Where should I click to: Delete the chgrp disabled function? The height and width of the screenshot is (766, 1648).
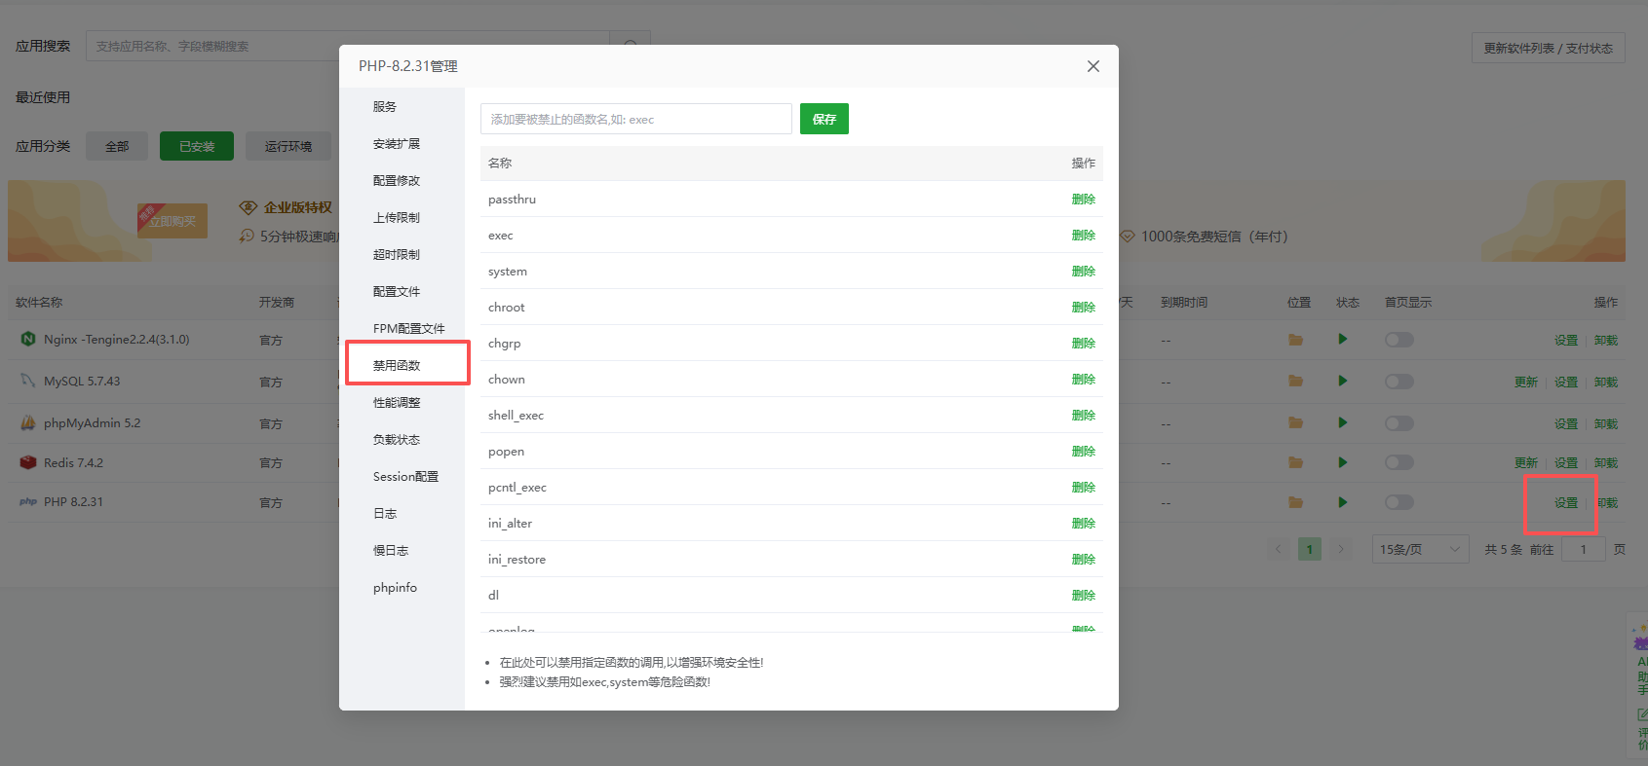pos(1084,344)
